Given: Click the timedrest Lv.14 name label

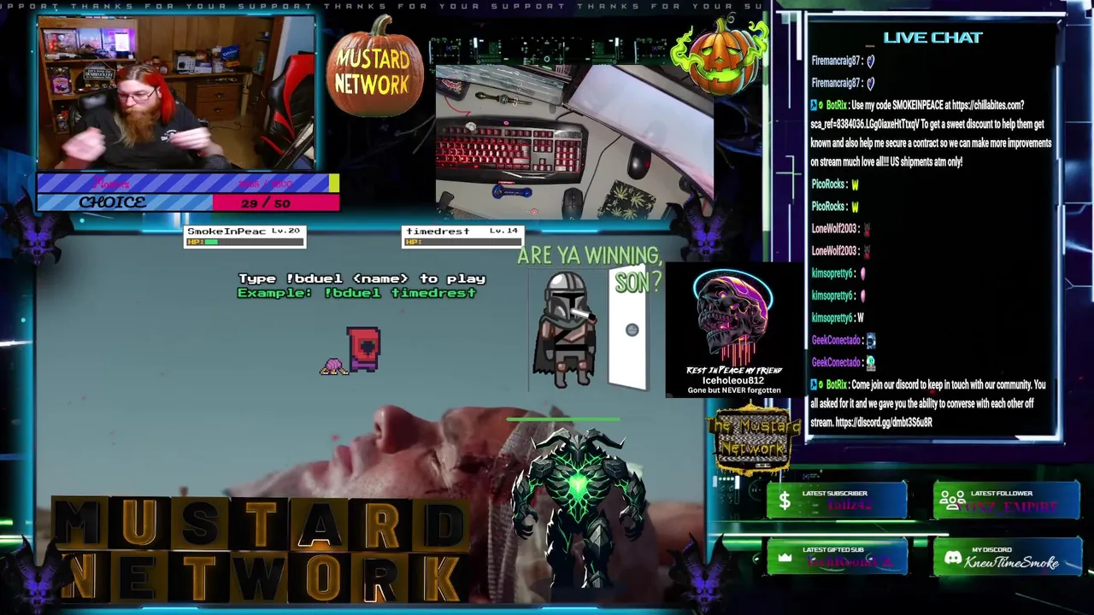Looking at the screenshot, I should point(462,231).
